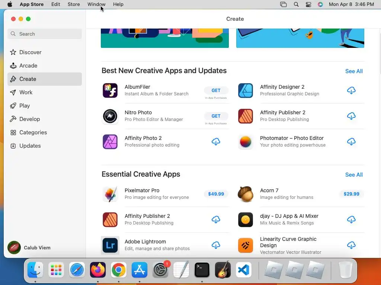Open Affinity Publisher 2 icon under Best New

point(246,116)
